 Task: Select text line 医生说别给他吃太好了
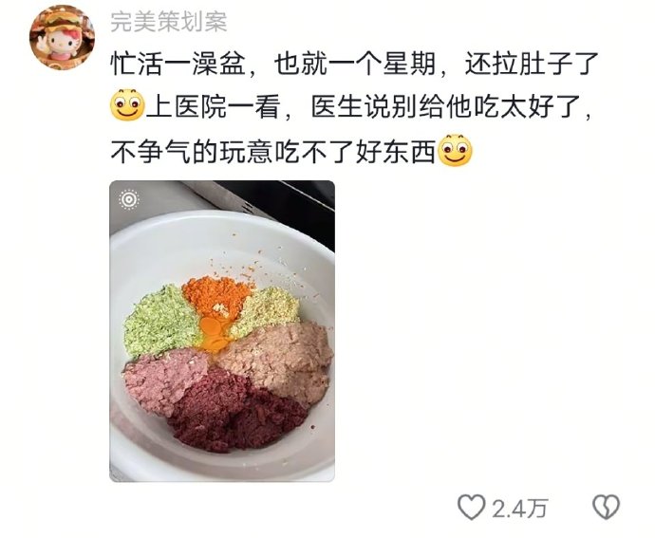click(x=451, y=107)
